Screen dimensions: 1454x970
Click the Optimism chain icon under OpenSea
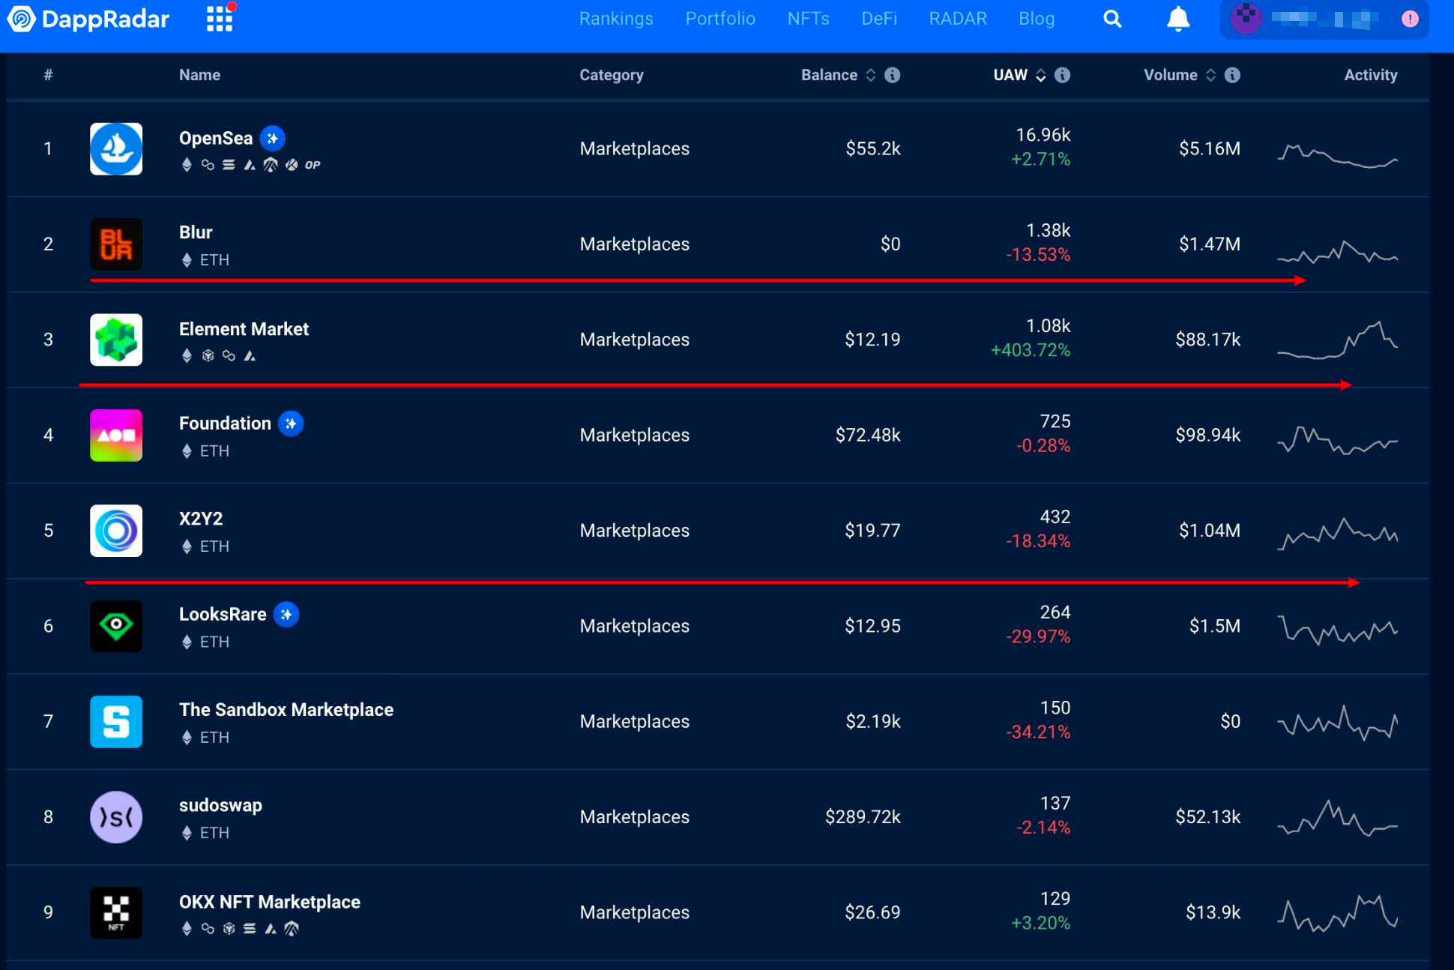pyautogui.click(x=313, y=165)
